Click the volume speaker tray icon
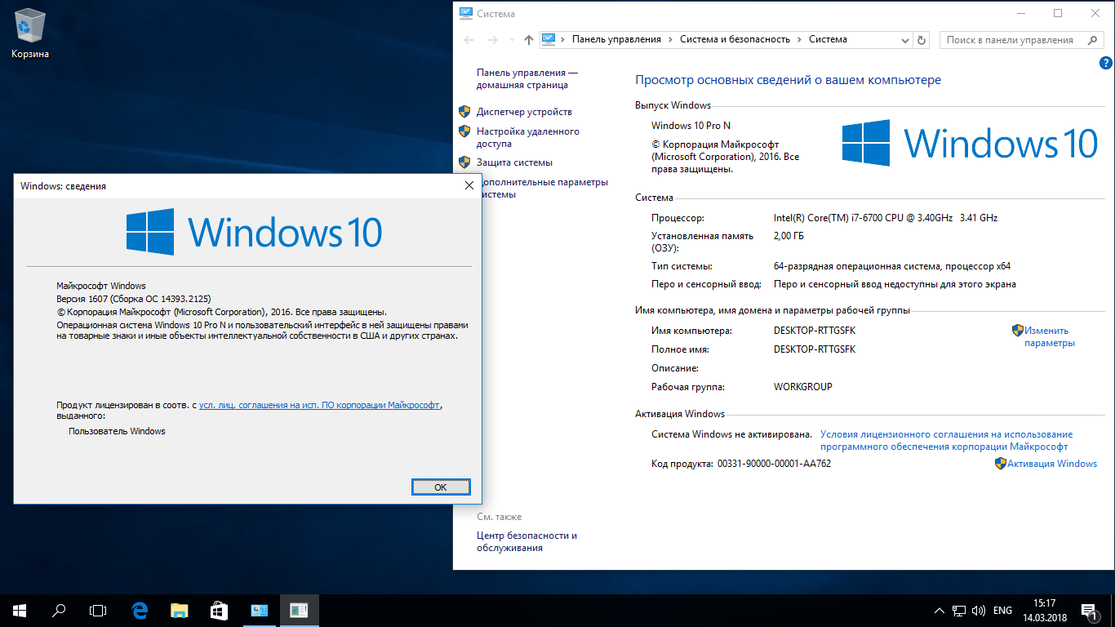The width and height of the screenshot is (1115, 627). (978, 611)
